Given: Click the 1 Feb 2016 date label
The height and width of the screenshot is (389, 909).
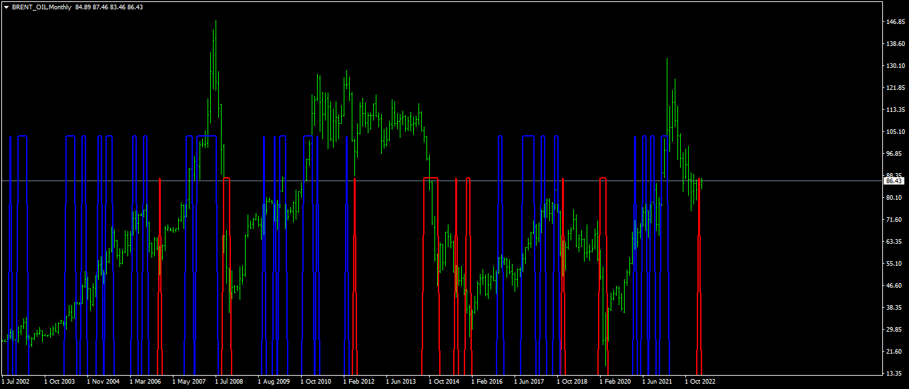Looking at the screenshot, I should [487, 382].
